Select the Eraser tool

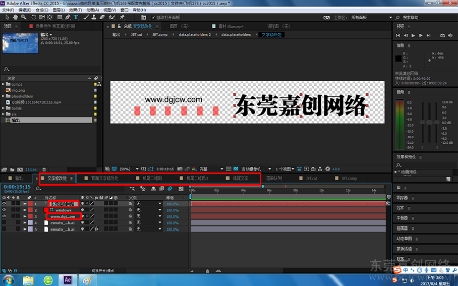click(x=102, y=17)
